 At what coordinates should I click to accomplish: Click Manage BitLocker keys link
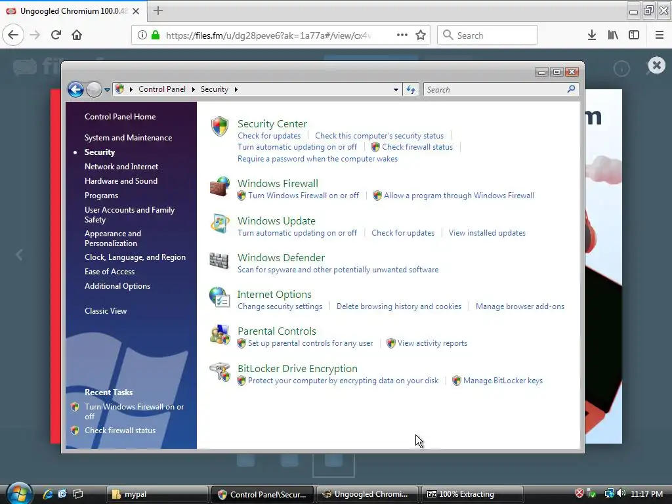pyautogui.click(x=503, y=381)
